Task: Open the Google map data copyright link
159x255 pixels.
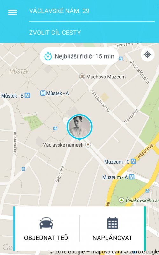Action: [x=104, y=252]
